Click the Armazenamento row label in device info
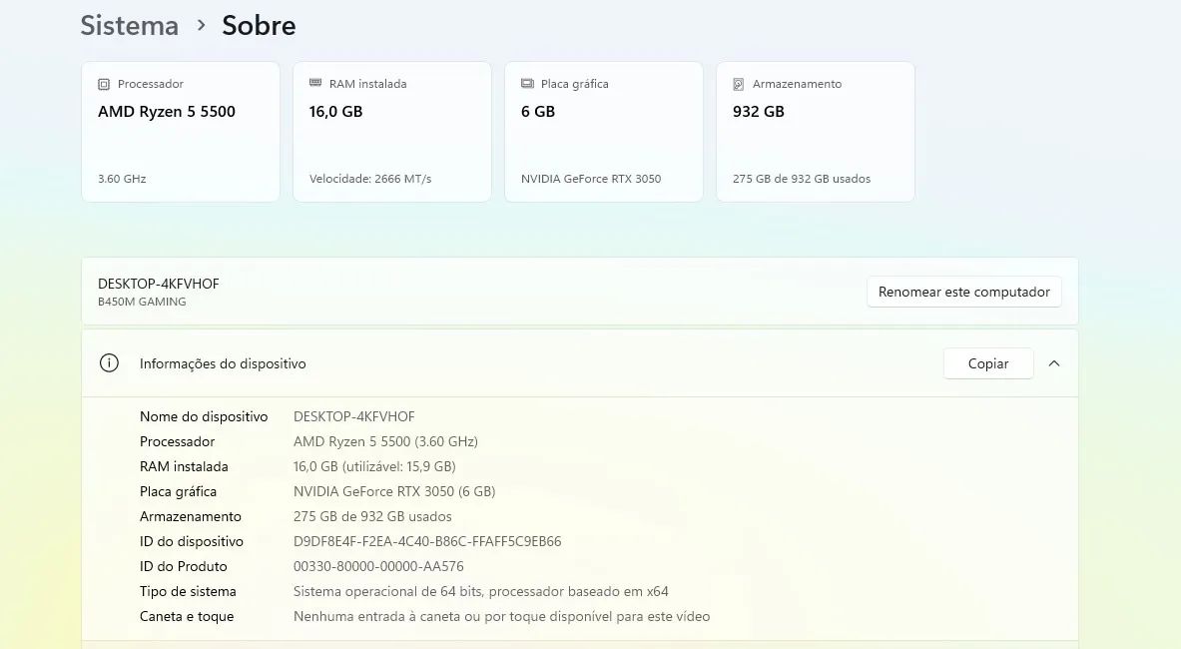Image resolution: width=1181 pixels, height=649 pixels. [x=191, y=516]
